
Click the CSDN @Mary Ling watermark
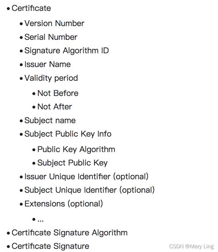click(191, 246)
